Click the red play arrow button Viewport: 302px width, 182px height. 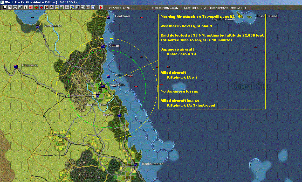coord(101,8)
